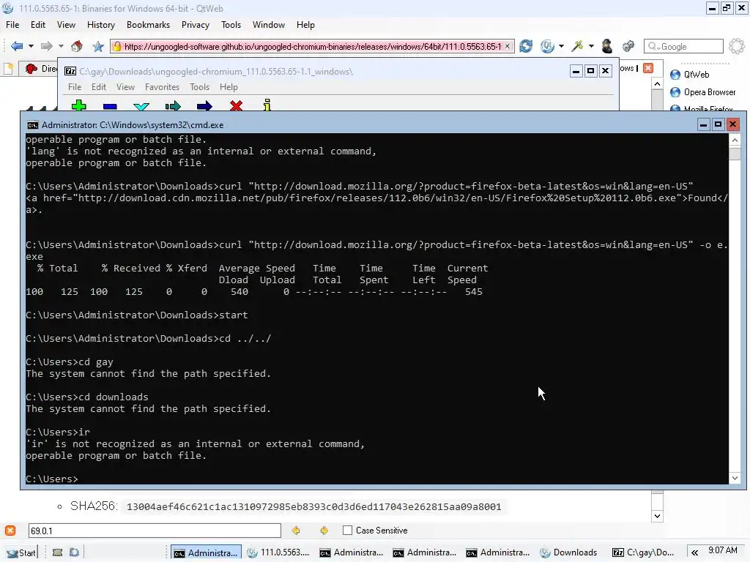
Task: Open 7-Zip File menu
Action: coord(75,87)
